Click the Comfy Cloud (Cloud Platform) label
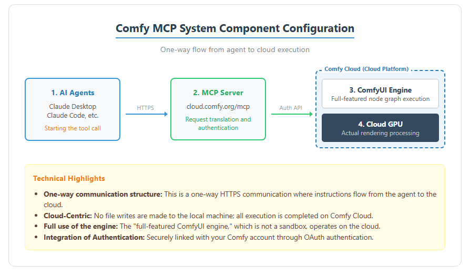470x275 pixels. [x=366, y=69]
